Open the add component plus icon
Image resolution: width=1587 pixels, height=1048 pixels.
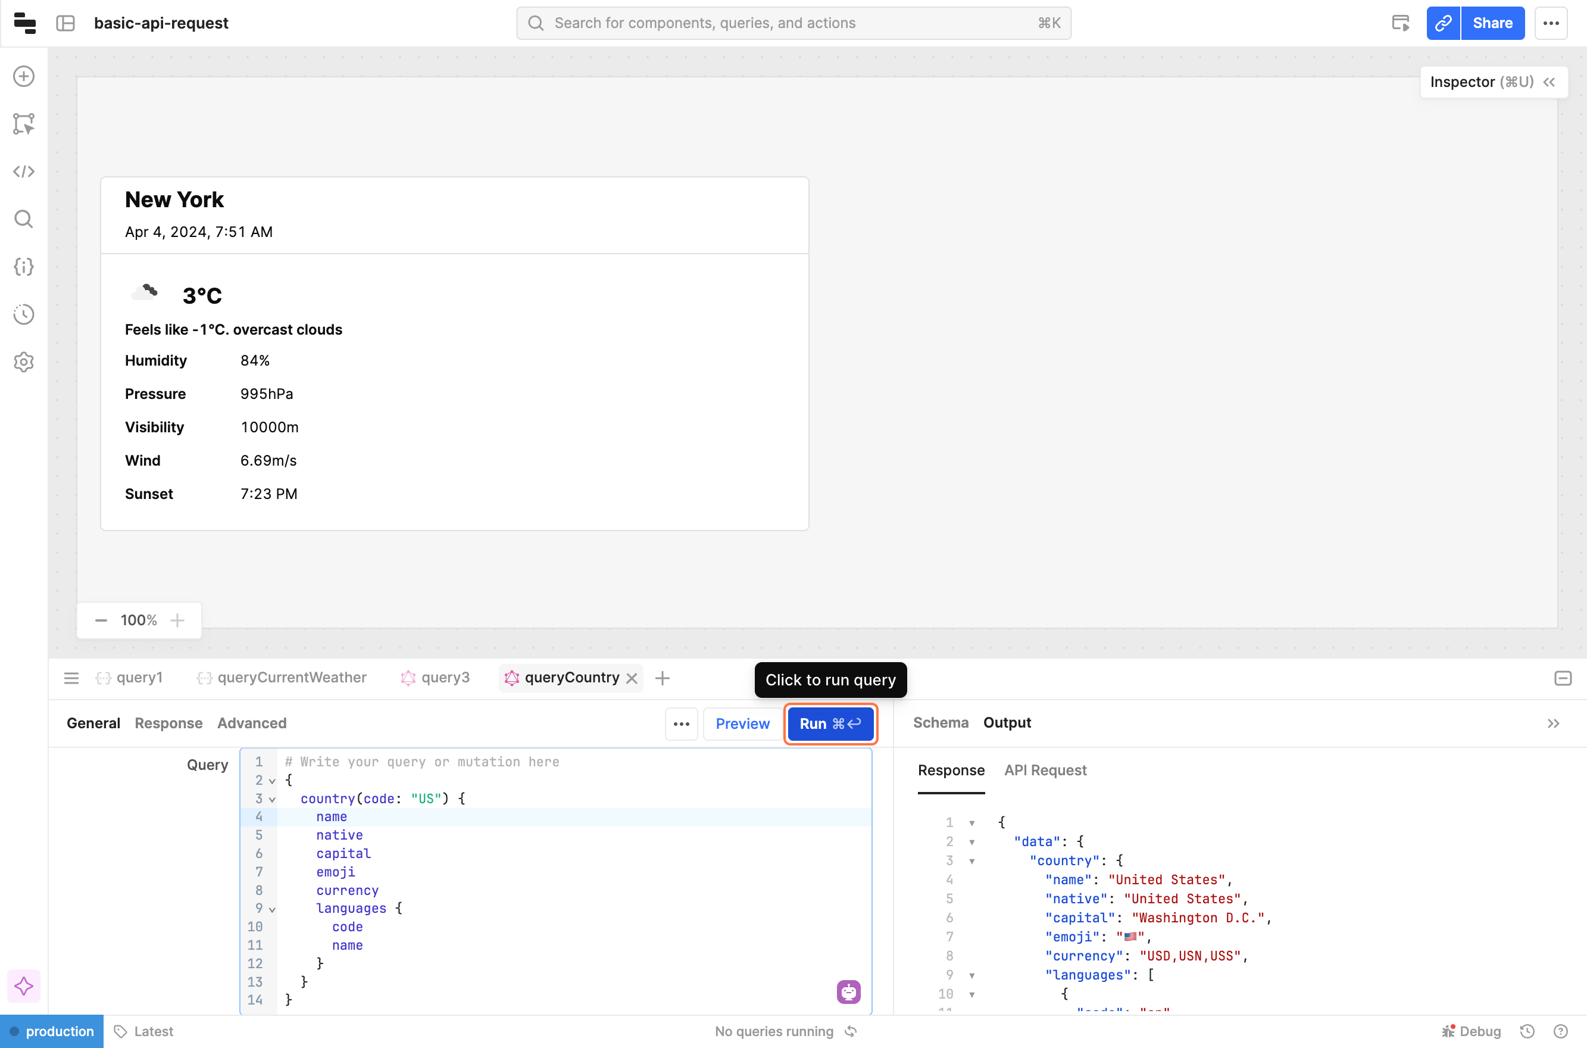tap(24, 76)
